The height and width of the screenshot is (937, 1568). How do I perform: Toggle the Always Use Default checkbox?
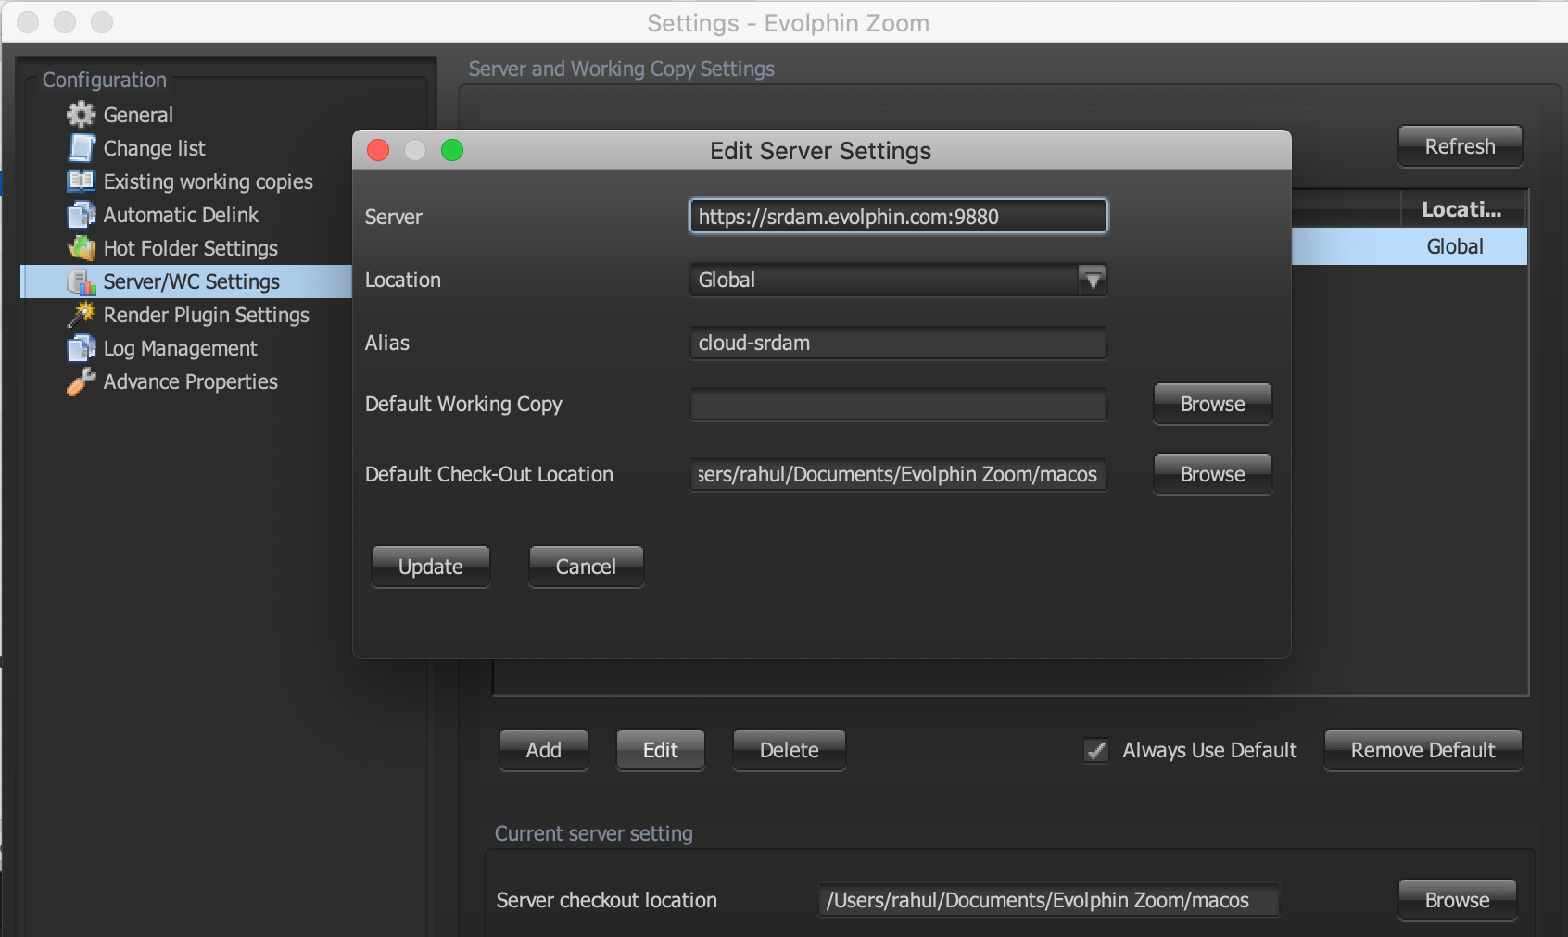[x=1096, y=750]
